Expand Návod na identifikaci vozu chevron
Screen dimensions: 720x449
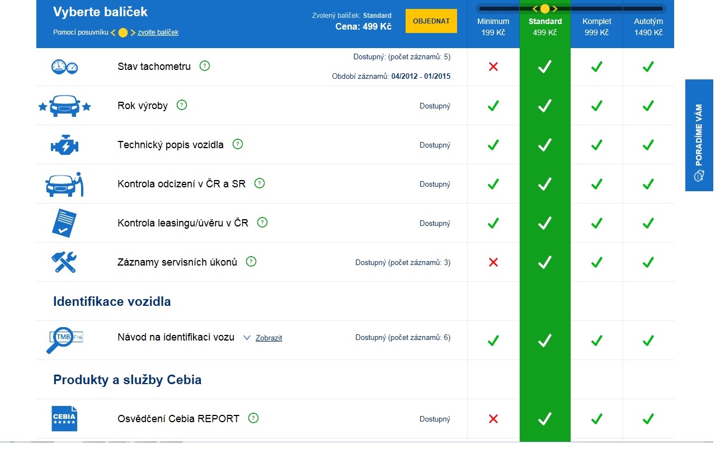point(247,338)
